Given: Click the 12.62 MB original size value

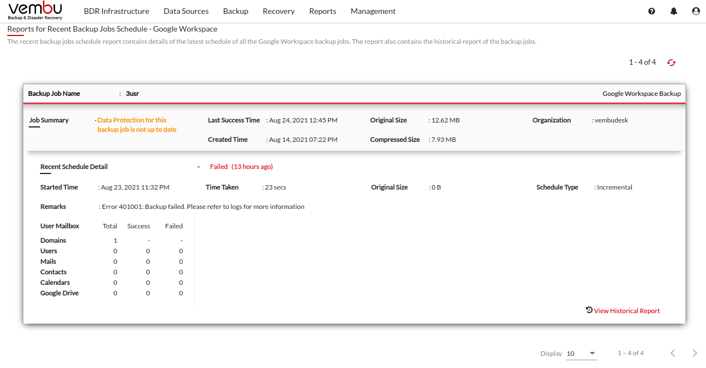Looking at the screenshot, I should pyautogui.click(x=445, y=120).
